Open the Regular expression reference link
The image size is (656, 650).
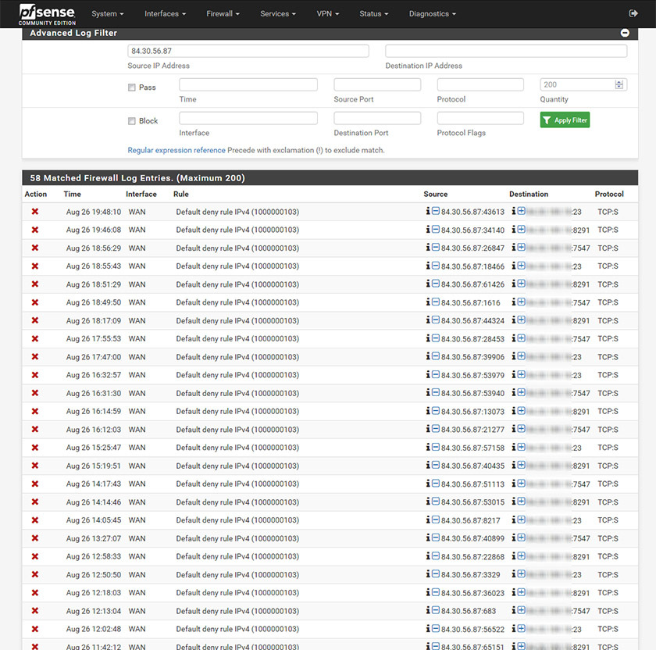click(x=176, y=150)
